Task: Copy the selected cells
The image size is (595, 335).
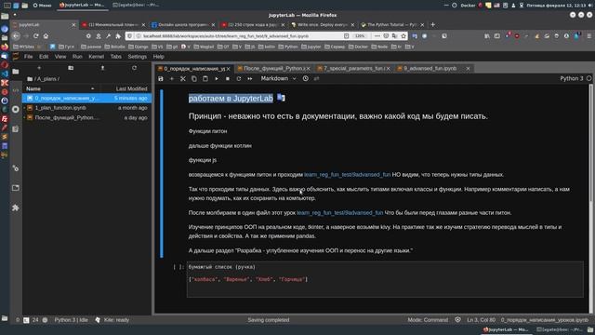Action: (194, 78)
